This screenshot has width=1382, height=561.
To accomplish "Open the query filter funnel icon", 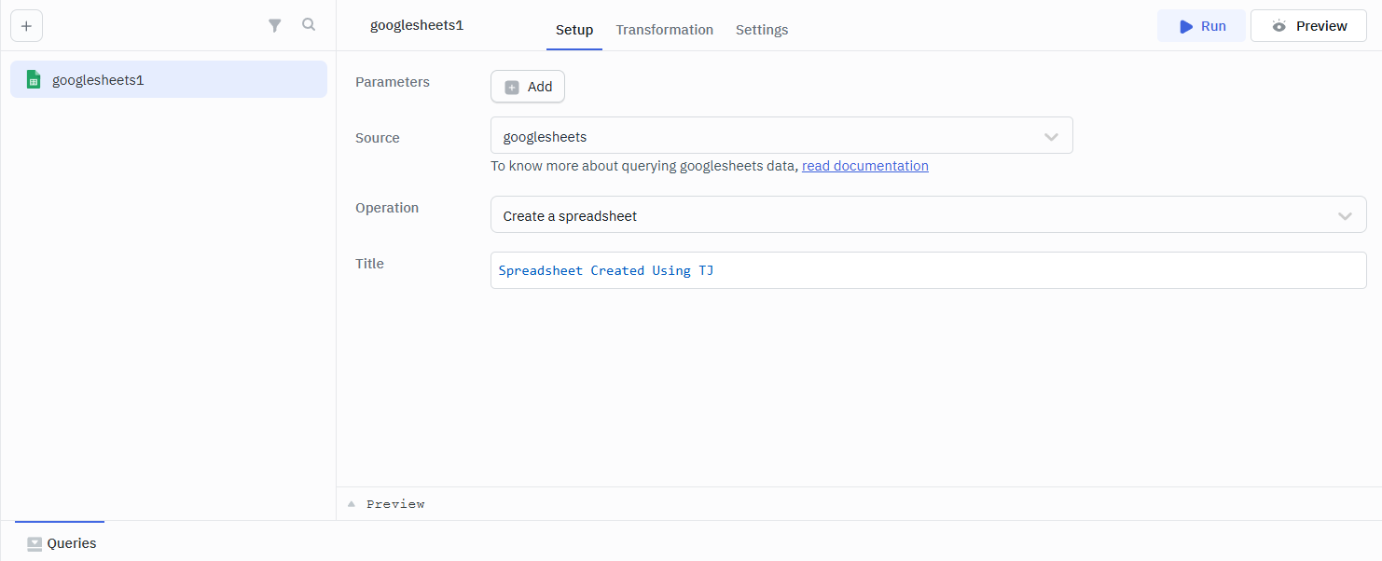I will [x=275, y=26].
